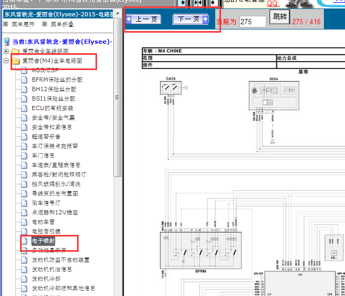
Task: Select the 爱丽舍(M4)全车电路图 folder
Action: (x=52, y=61)
